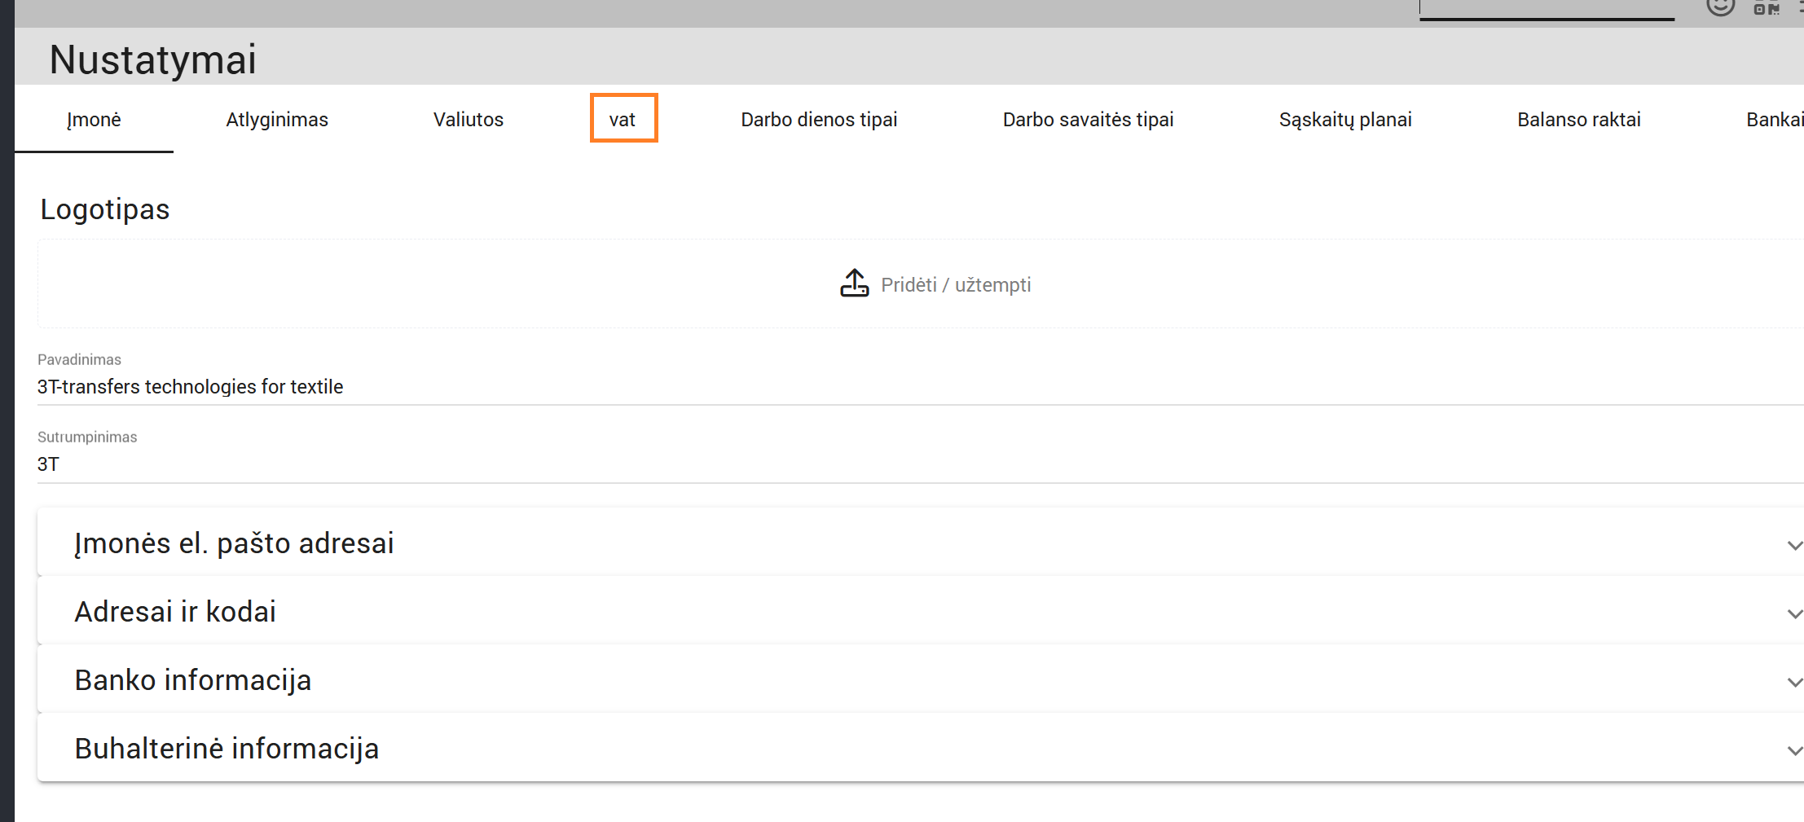Open the Darbo savaitės tipai tab
This screenshot has width=1804, height=822.
tap(1087, 120)
